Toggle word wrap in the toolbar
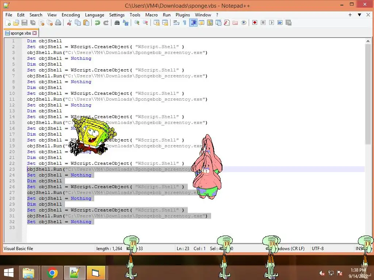The image size is (374, 280). tap(176, 23)
